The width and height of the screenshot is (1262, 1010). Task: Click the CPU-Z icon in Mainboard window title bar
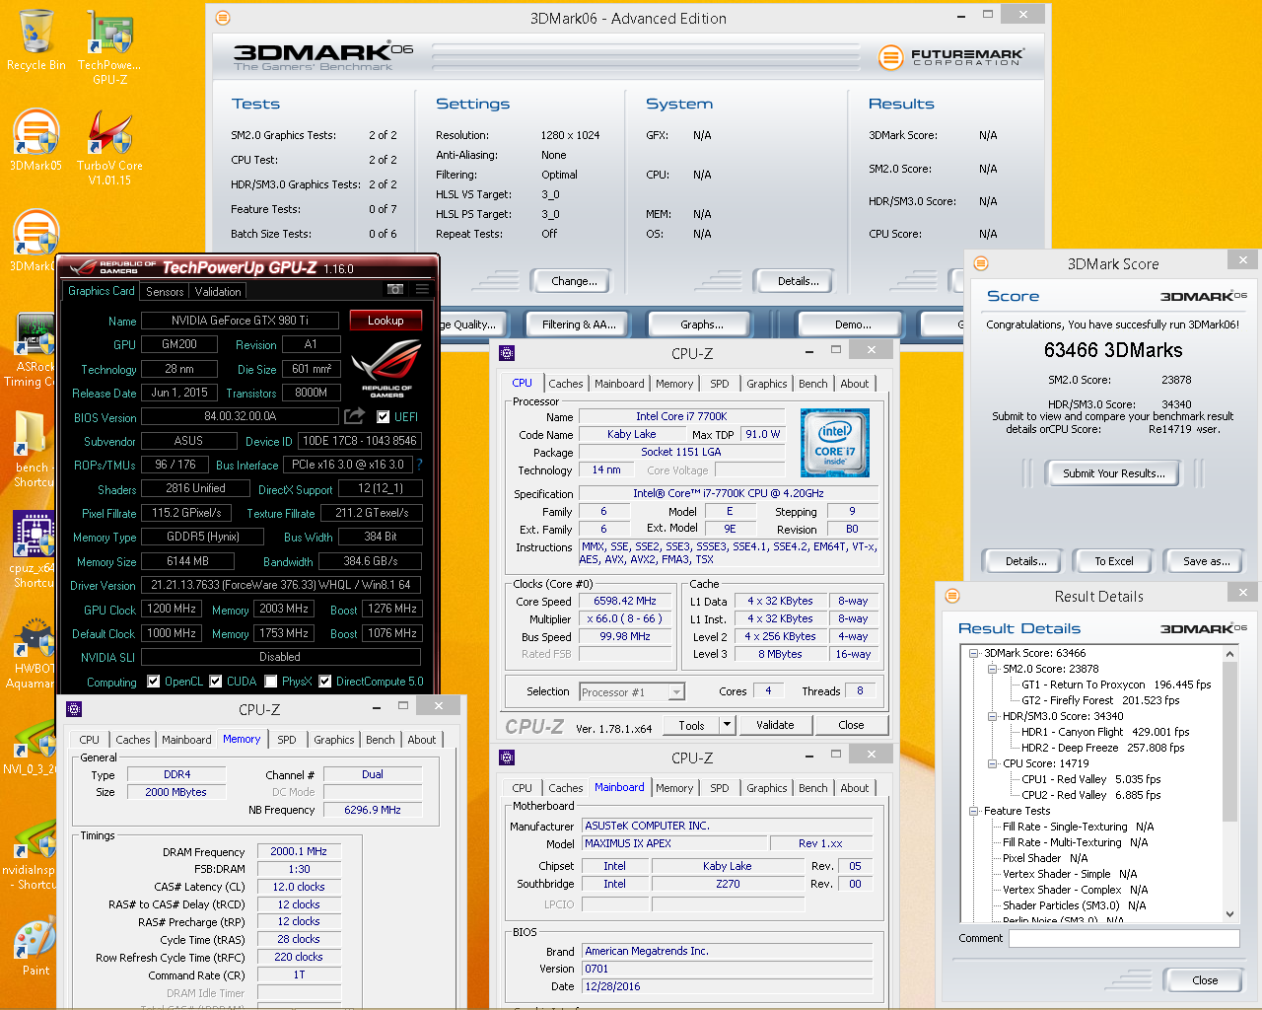[507, 757]
